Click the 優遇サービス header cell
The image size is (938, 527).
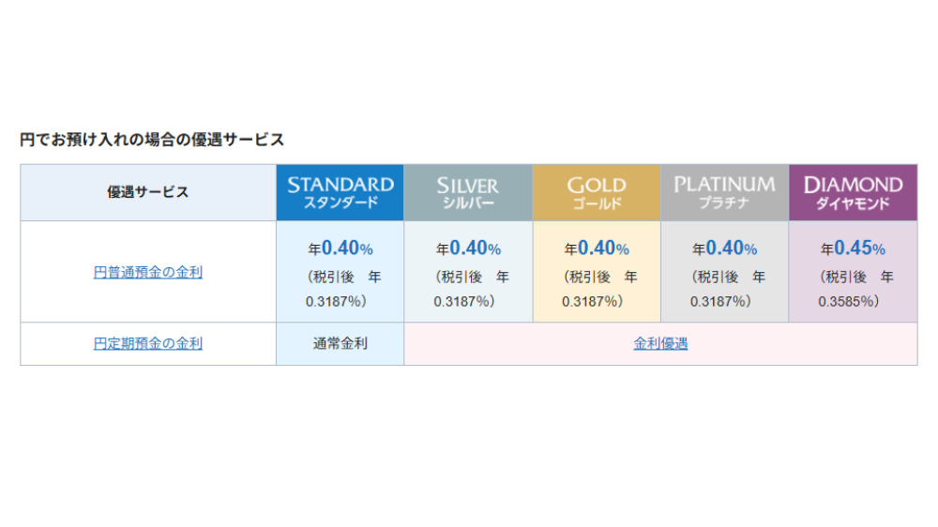148,192
